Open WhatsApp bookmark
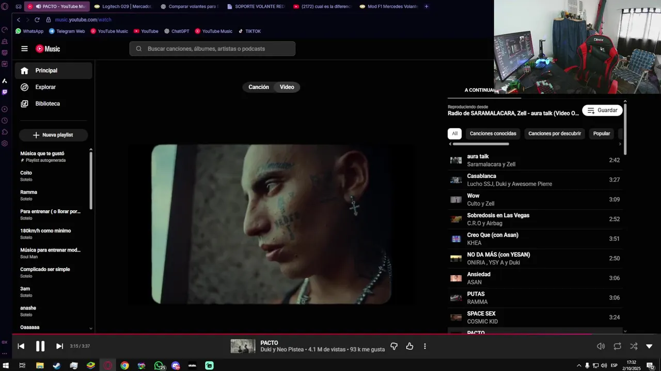This screenshot has height=371, width=661. 29,31
